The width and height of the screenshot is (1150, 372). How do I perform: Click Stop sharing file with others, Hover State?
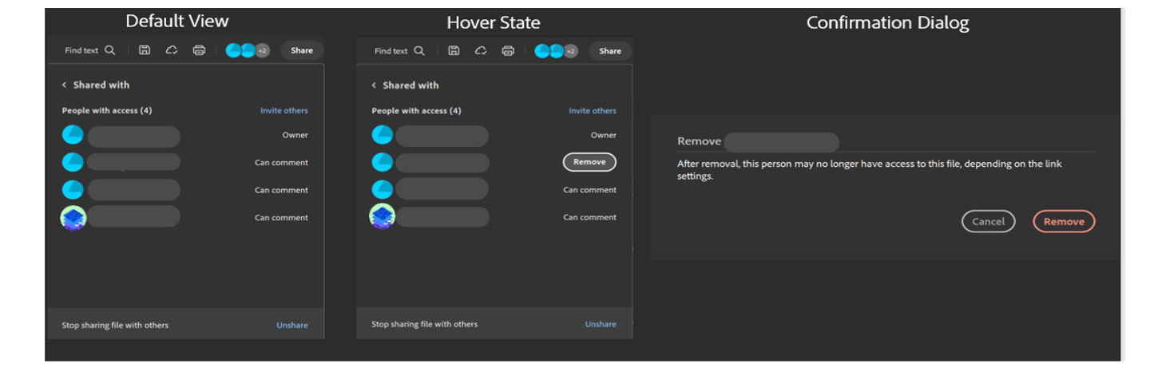point(424,324)
